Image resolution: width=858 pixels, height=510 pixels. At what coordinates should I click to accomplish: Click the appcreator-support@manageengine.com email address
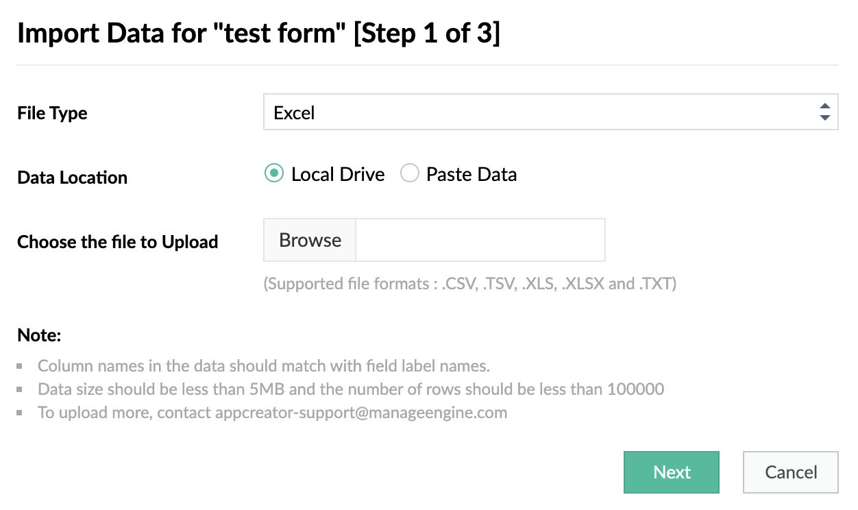tap(361, 413)
